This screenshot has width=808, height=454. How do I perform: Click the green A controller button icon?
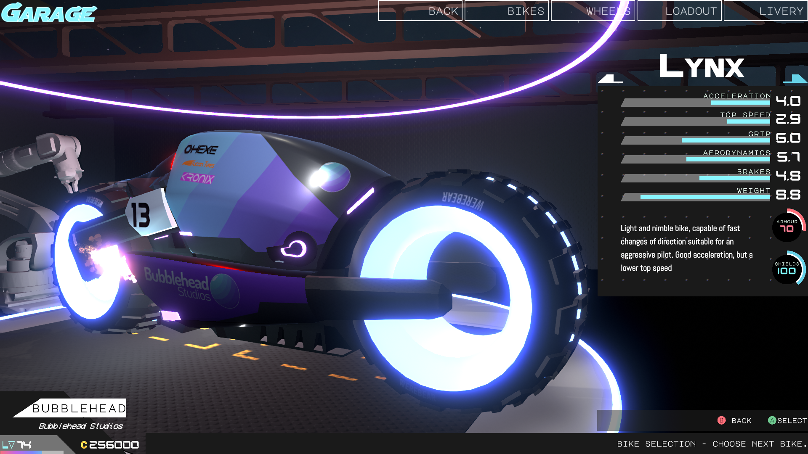(772, 420)
